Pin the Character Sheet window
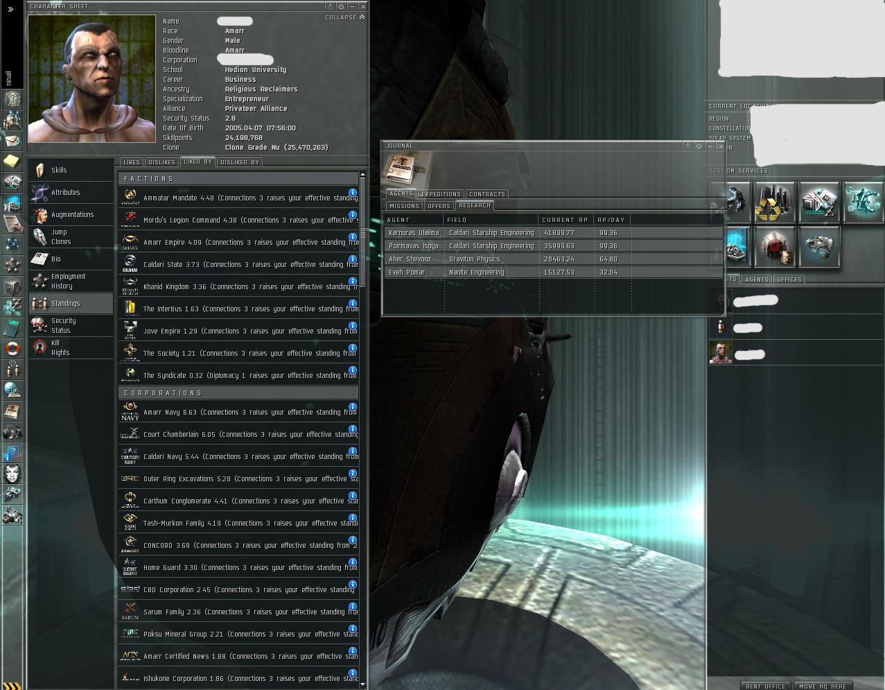 tap(341, 6)
